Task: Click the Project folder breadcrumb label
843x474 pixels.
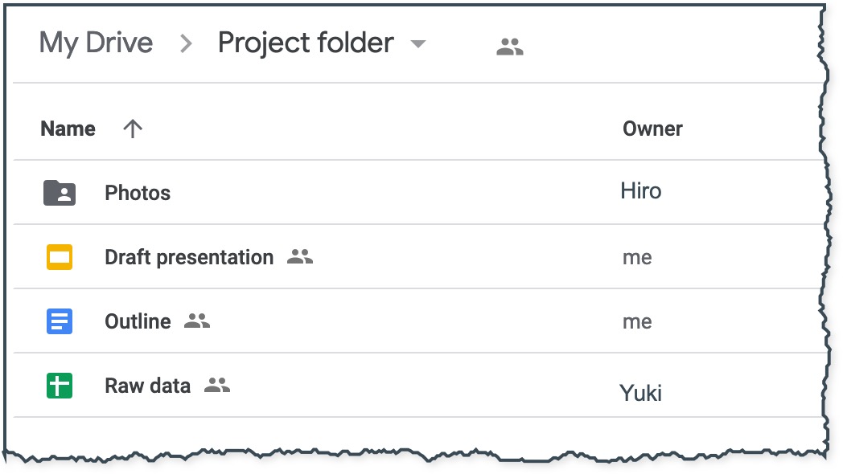Action: click(306, 43)
